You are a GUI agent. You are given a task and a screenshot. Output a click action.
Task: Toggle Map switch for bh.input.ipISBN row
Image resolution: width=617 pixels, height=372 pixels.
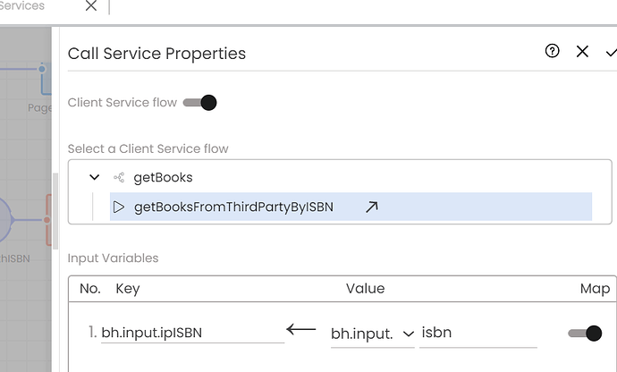(585, 334)
